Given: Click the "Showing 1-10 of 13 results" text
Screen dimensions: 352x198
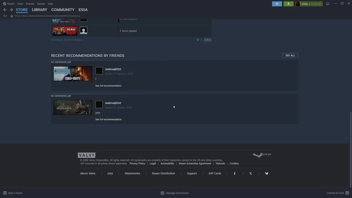Looking at the screenshot, I should (66, 40).
